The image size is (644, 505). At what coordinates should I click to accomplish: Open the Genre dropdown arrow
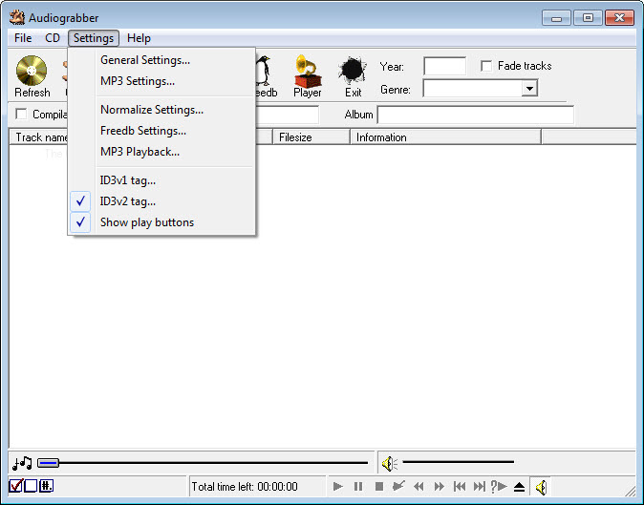pos(529,88)
